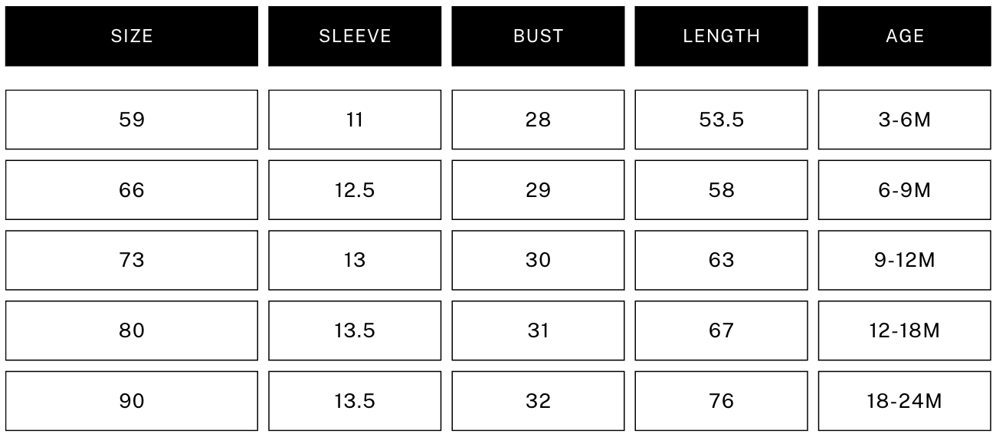Select the size 59 cell
The height and width of the screenshot is (437, 996).
[132, 120]
